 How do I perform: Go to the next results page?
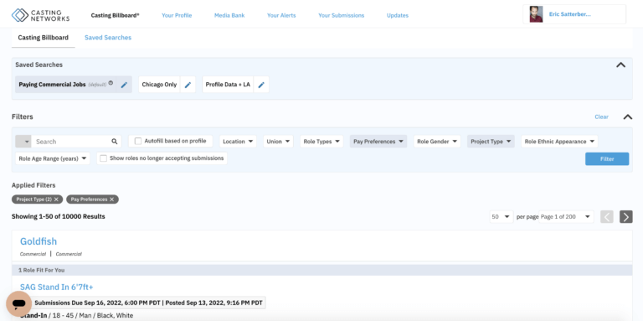pyautogui.click(x=625, y=217)
